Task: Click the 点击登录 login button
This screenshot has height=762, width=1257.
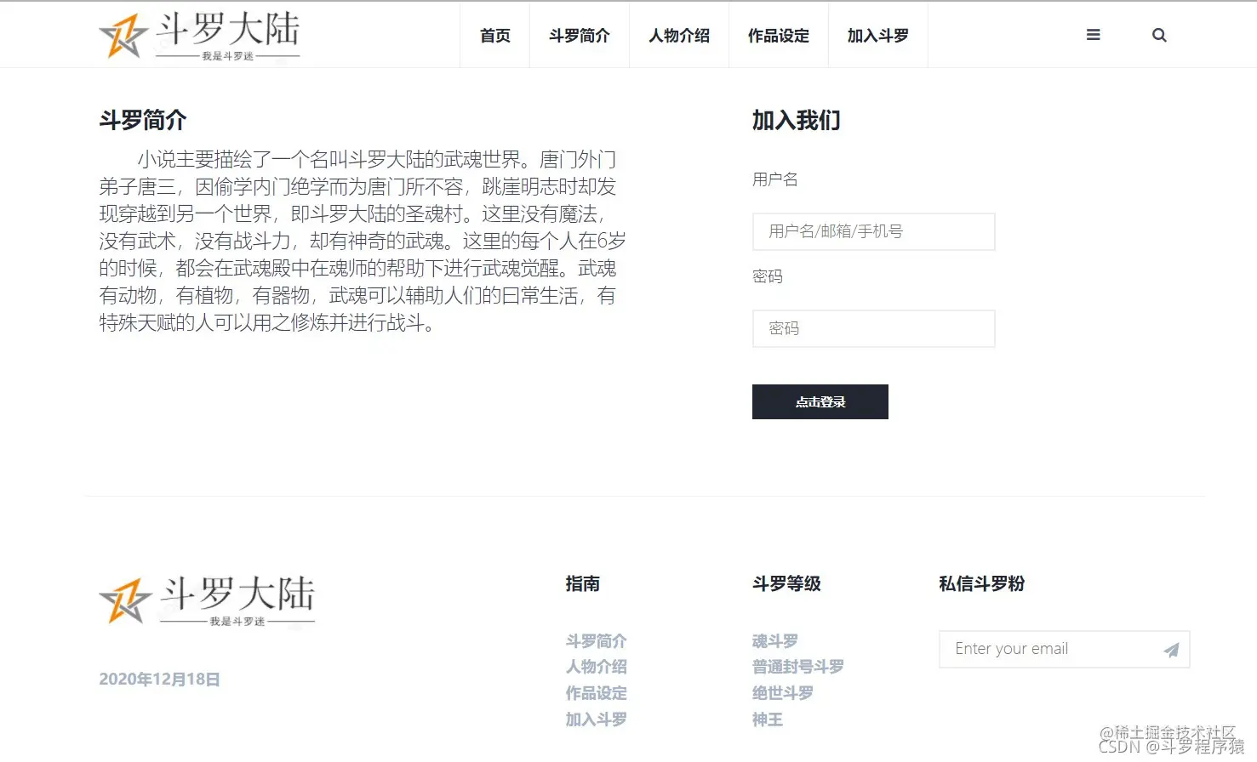Action: pos(820,401)
